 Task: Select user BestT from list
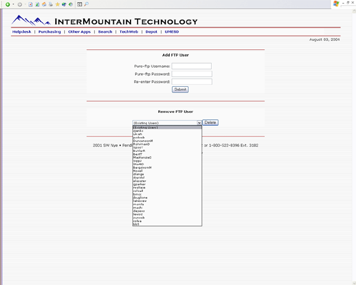tap(167, 154)
